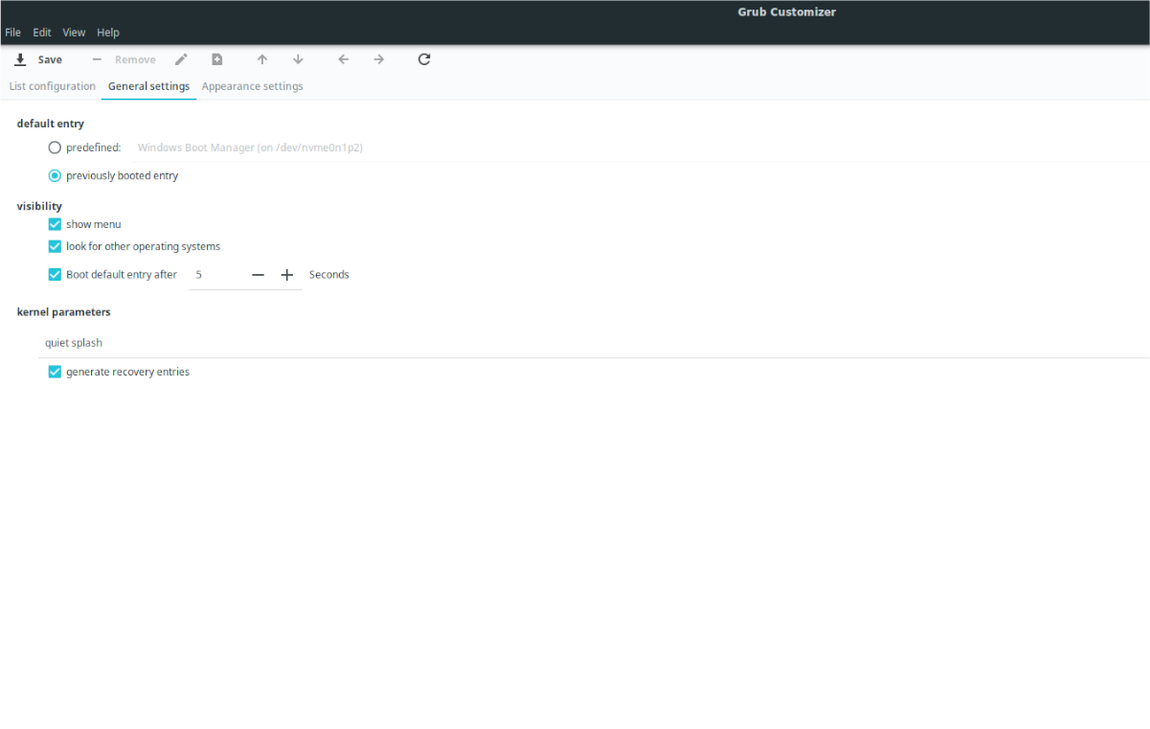This screenshot has width=1150, height=729.
Task: Toggle Boot default entry after checkbox
Action: [55, 274]
